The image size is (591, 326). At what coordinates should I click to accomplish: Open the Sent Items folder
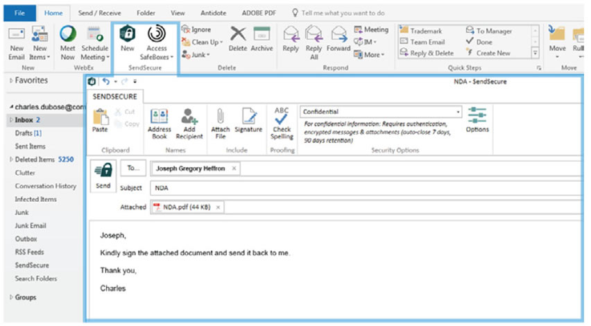click(30, 146)
